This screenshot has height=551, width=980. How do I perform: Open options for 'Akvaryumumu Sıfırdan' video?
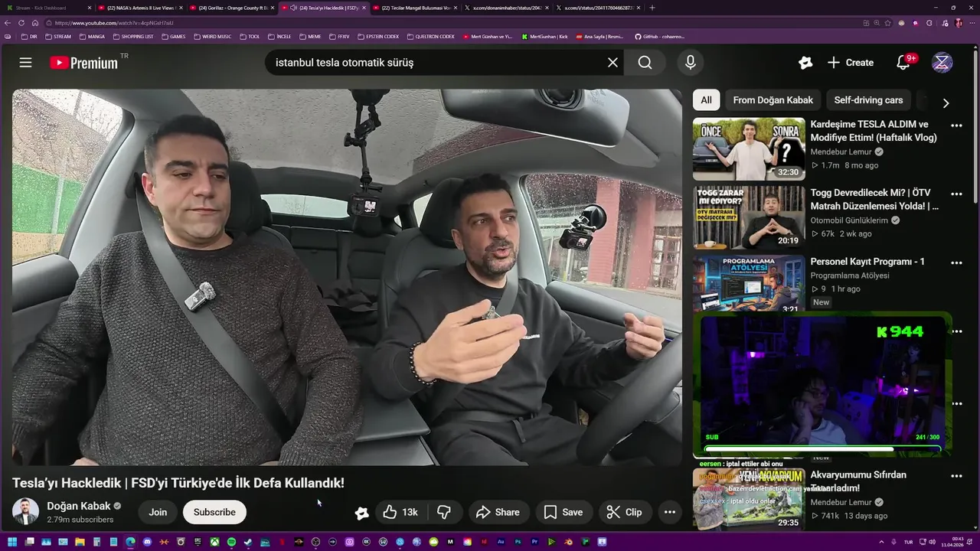(956, 476)
